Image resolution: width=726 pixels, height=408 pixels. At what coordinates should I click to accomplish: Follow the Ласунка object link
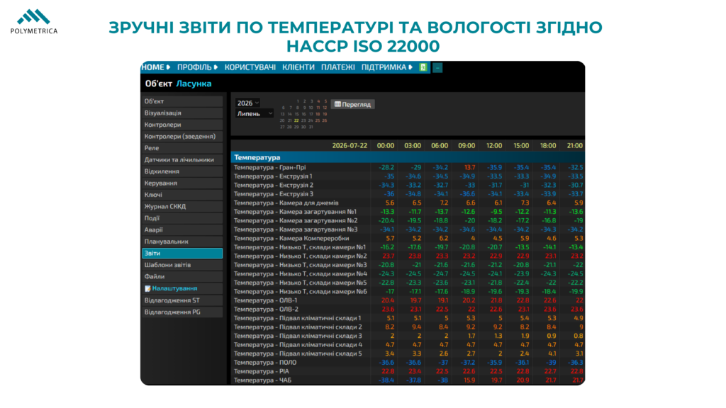[194, 84]
